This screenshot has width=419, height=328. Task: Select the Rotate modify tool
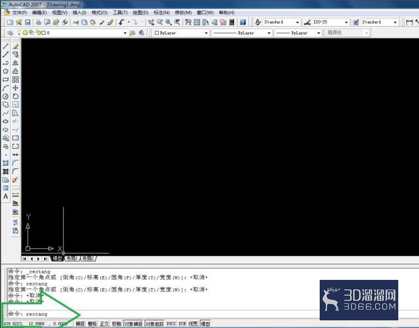point(15,96)
